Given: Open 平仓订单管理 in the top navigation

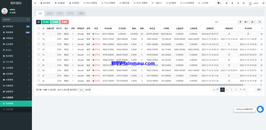Looking at the screenshot, I should (x=108, y=3).
